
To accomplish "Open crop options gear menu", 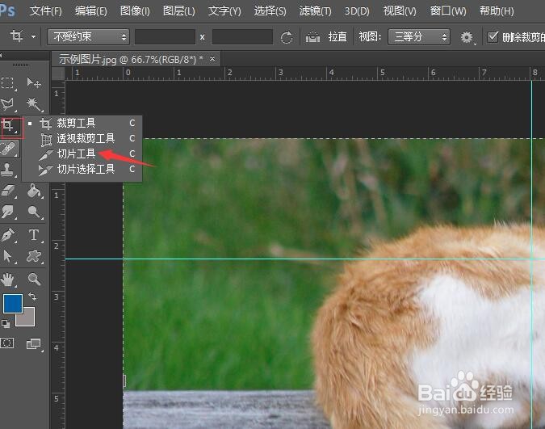I will tap(467, 37).
